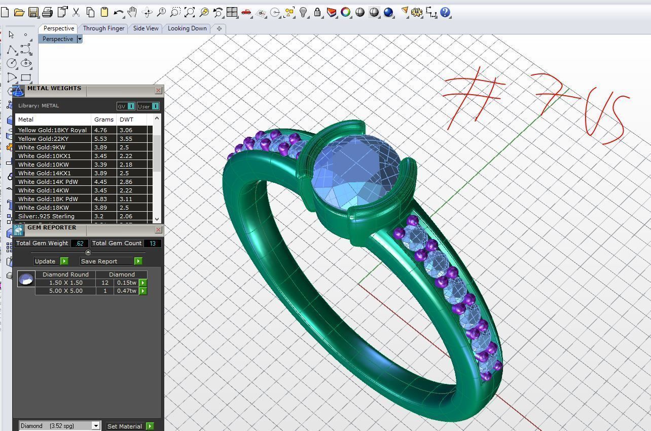Screen dimensions: 651x431
Task: Click the Metal Weights list scroll-down arrow
Action: [x=157, y=219]
